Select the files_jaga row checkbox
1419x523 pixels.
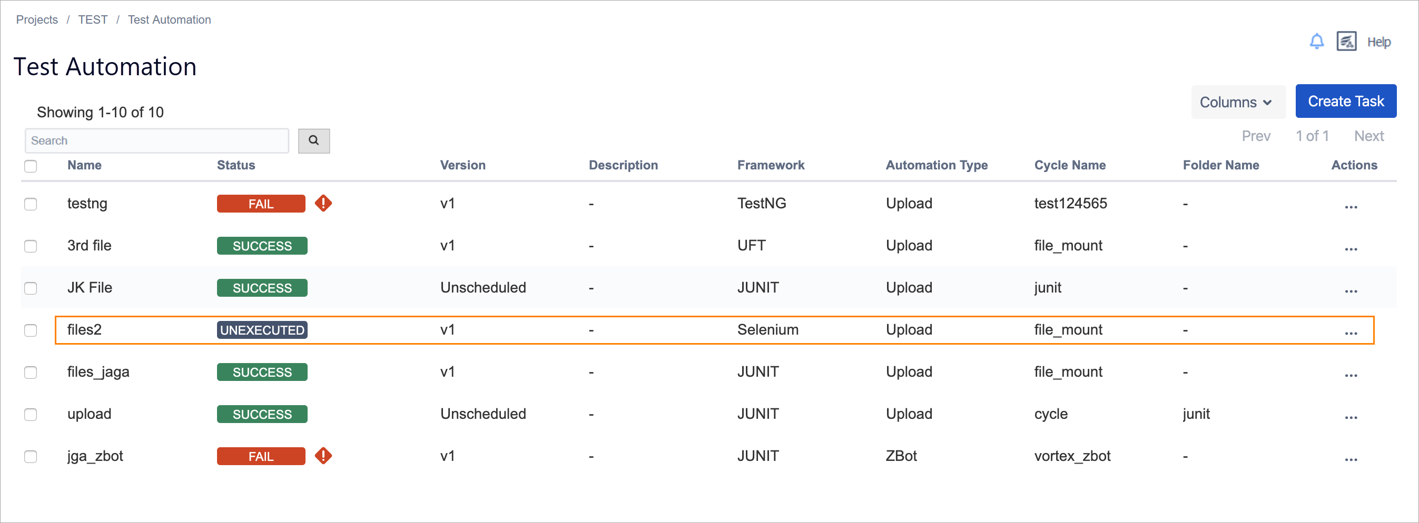pos(31,372)
